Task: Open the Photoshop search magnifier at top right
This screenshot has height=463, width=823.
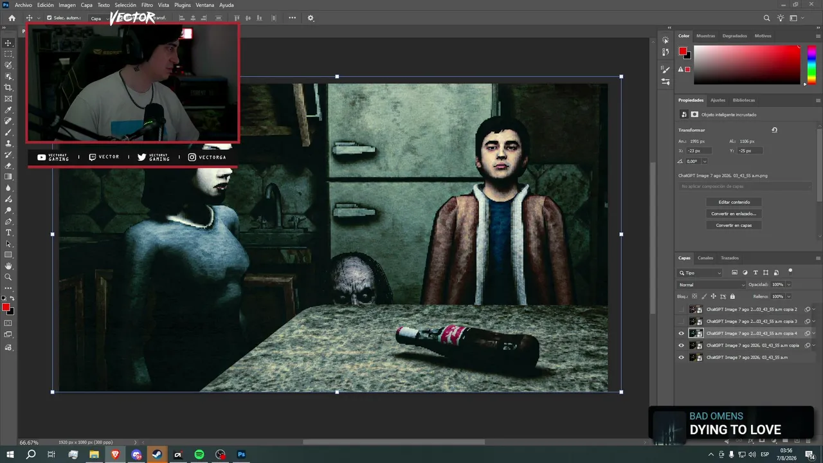Action: 766,18
